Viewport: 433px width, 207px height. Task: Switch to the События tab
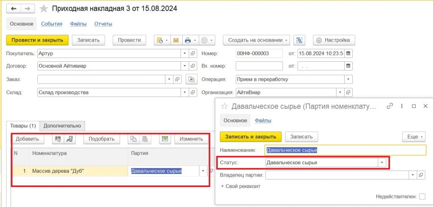(x=52, y=24)
